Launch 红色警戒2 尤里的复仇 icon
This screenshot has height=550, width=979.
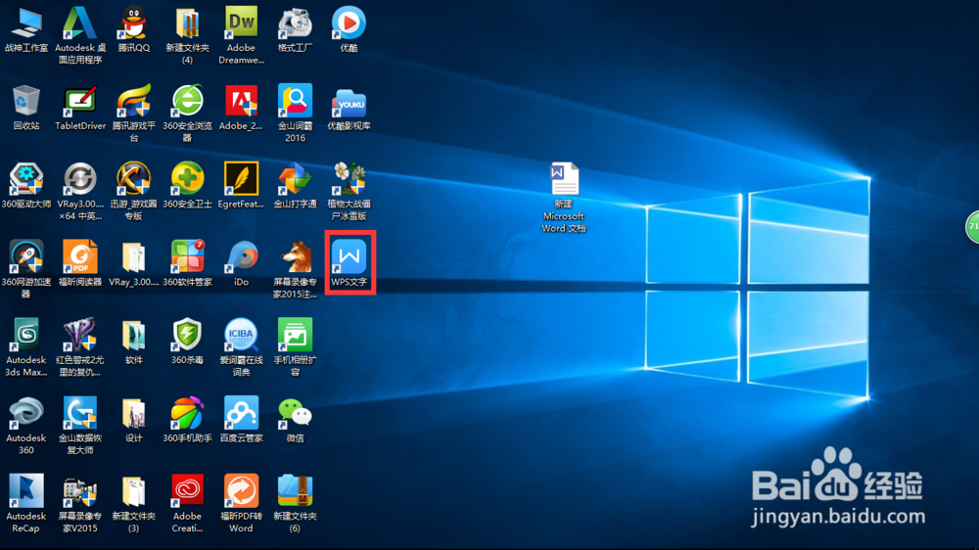coord(80,336)
